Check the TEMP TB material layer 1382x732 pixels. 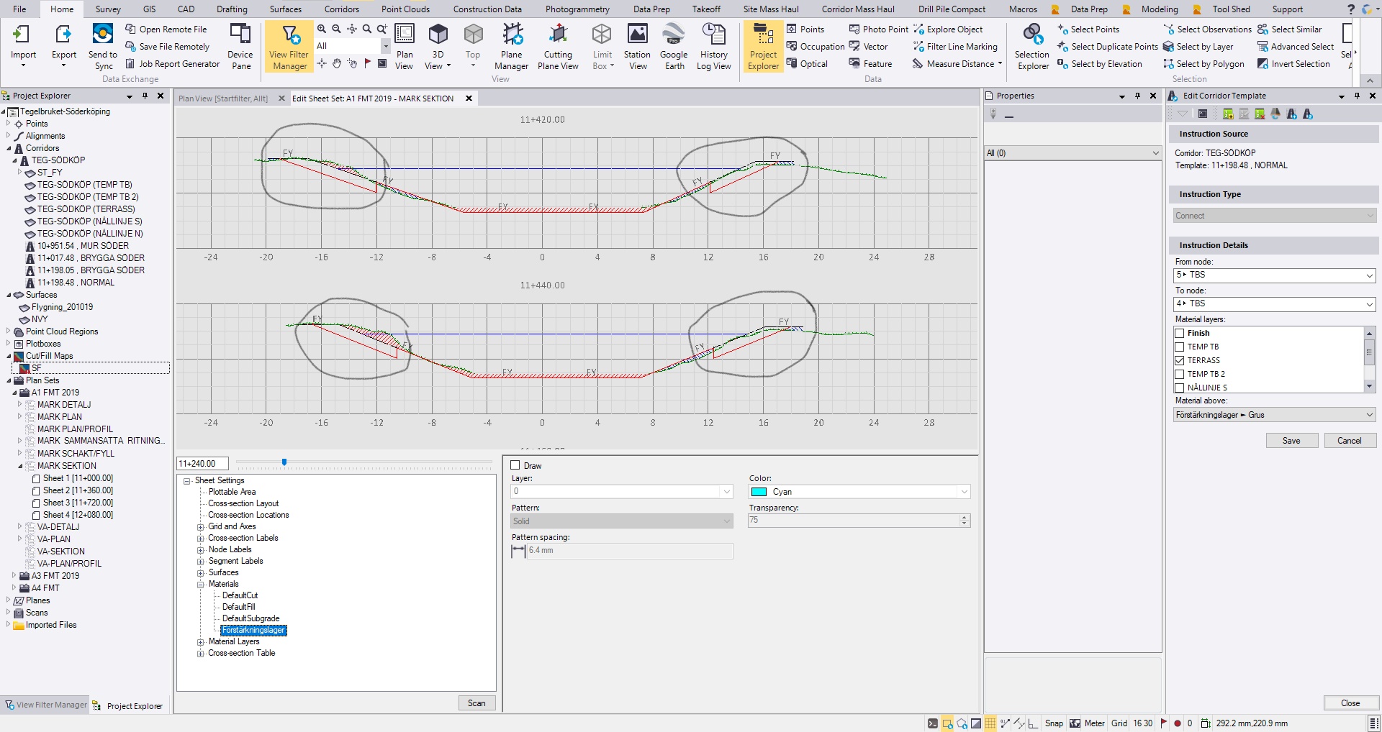click(x=1180, y=347)
